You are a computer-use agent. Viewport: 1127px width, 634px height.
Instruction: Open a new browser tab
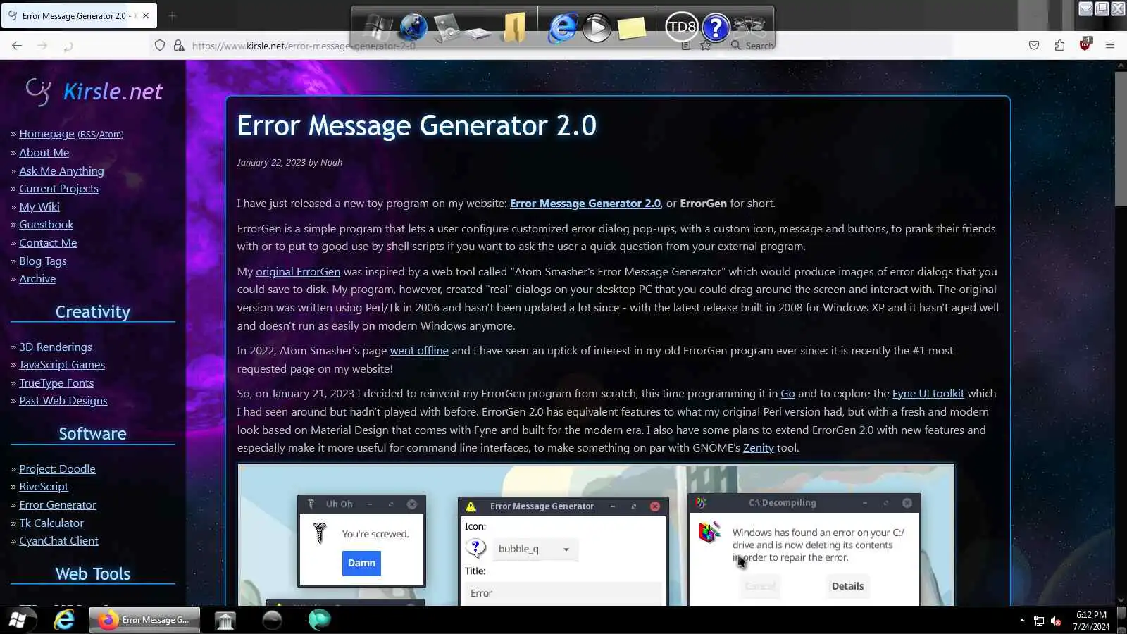(x=172, y=15)
